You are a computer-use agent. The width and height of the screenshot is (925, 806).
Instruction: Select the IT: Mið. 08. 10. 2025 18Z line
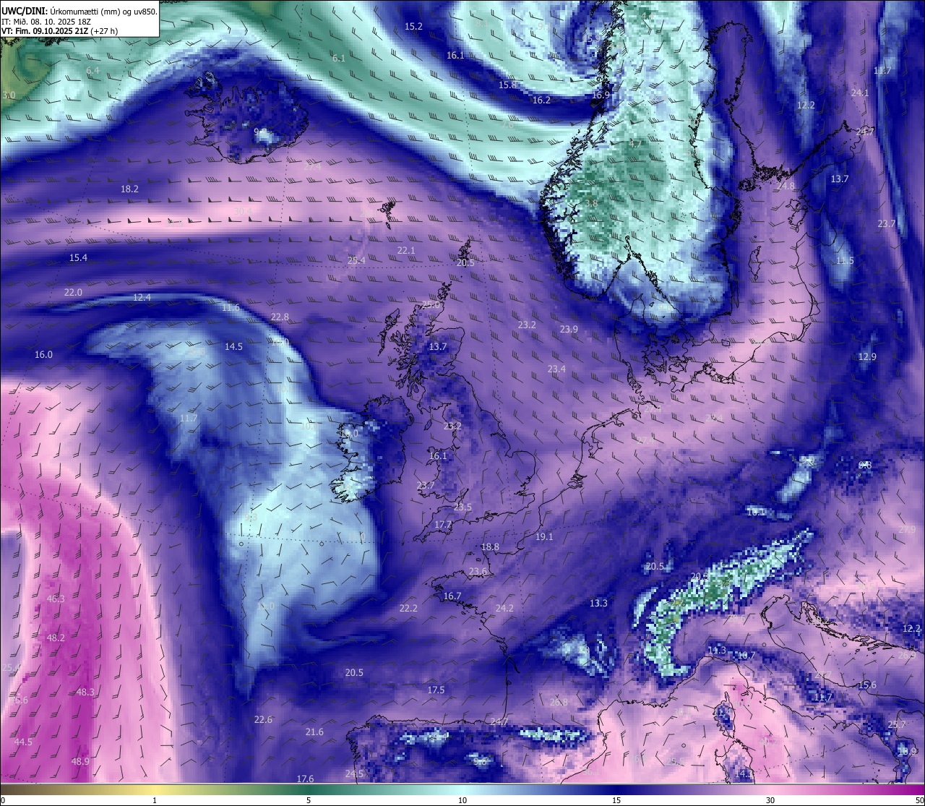(46, 21)
